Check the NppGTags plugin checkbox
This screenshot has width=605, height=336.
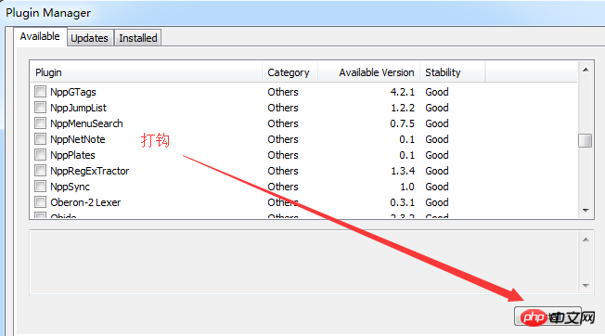point(40,92)
